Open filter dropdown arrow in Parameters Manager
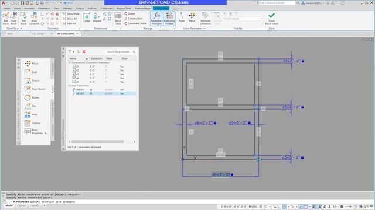 (73, 52)
